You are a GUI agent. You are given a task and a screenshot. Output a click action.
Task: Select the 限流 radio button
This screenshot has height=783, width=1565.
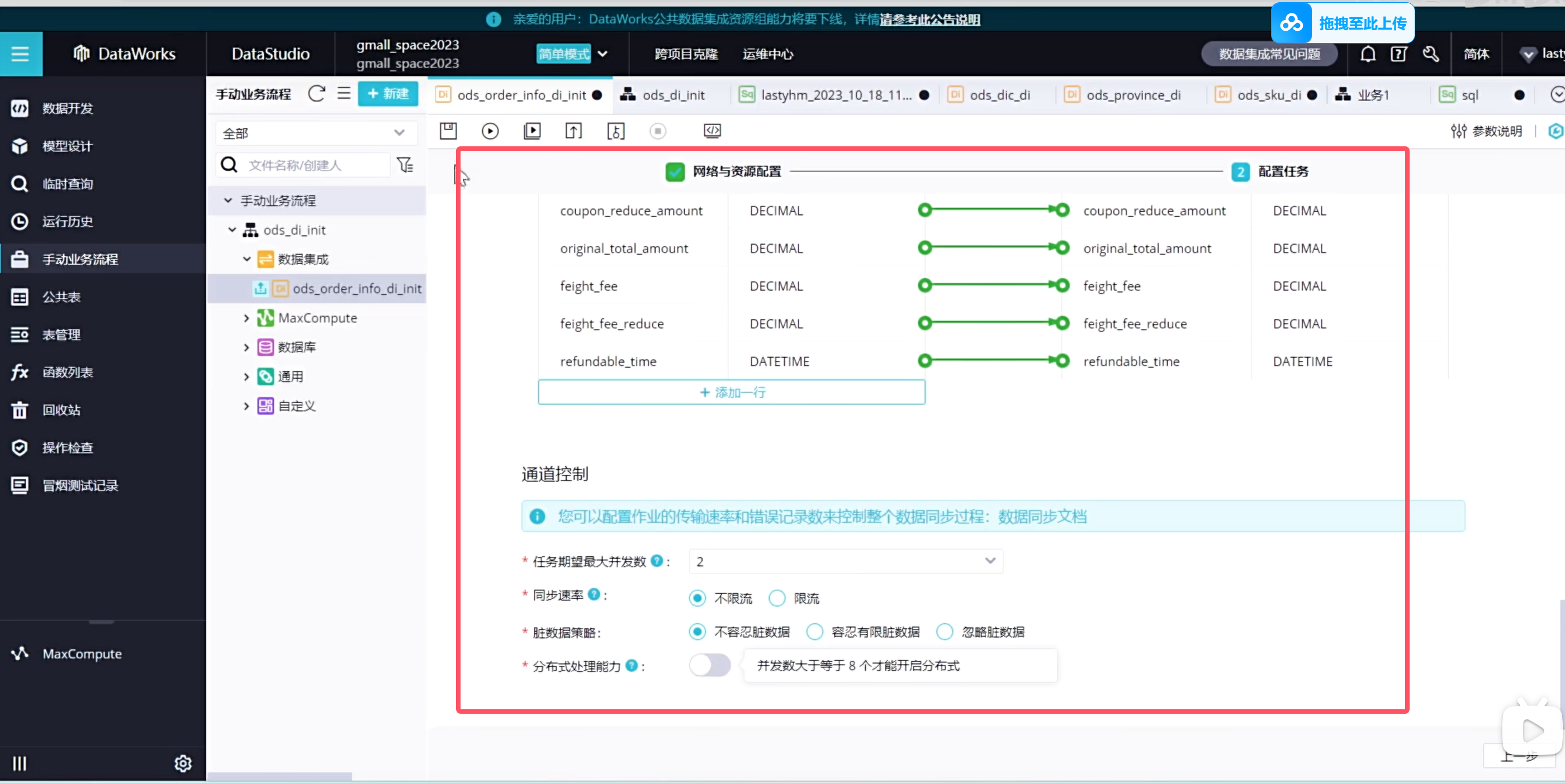777,599
